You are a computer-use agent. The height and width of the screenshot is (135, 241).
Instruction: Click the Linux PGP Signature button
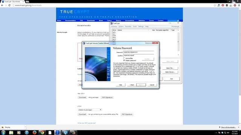(x=127, y=114)
